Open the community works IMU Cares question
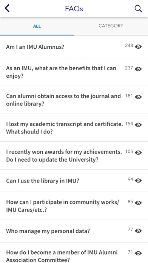 click(74, 206)
